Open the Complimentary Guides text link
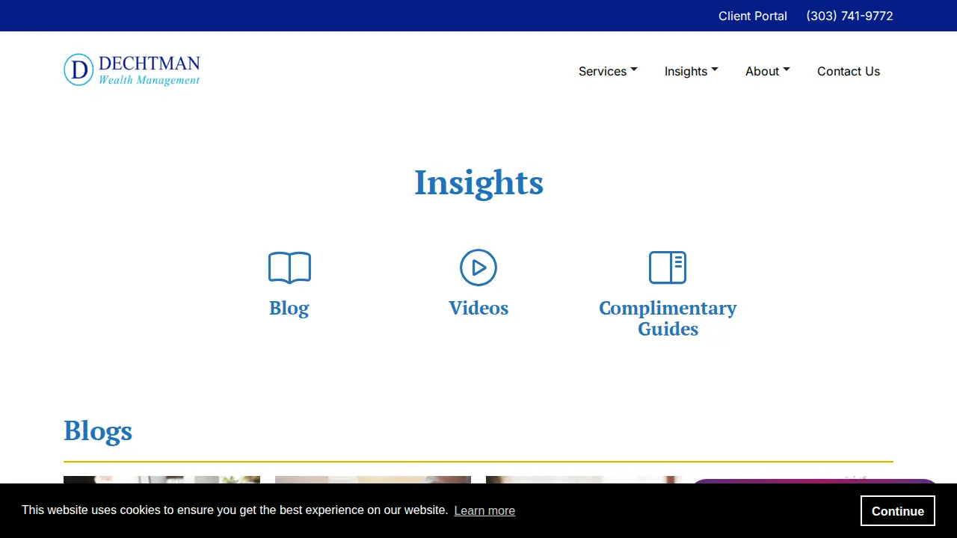 pyautogui.click(x=668, y=318)
